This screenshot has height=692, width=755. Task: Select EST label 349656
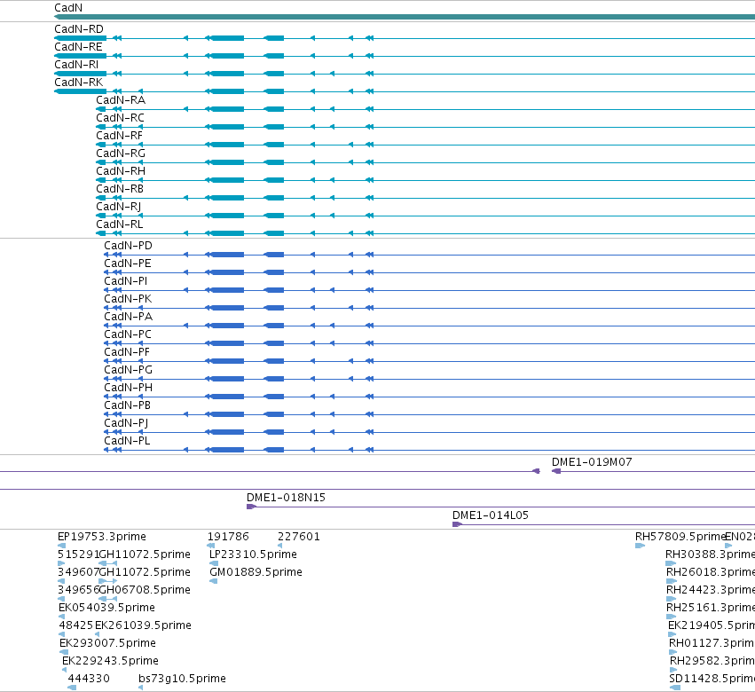(x=78, y=590)
